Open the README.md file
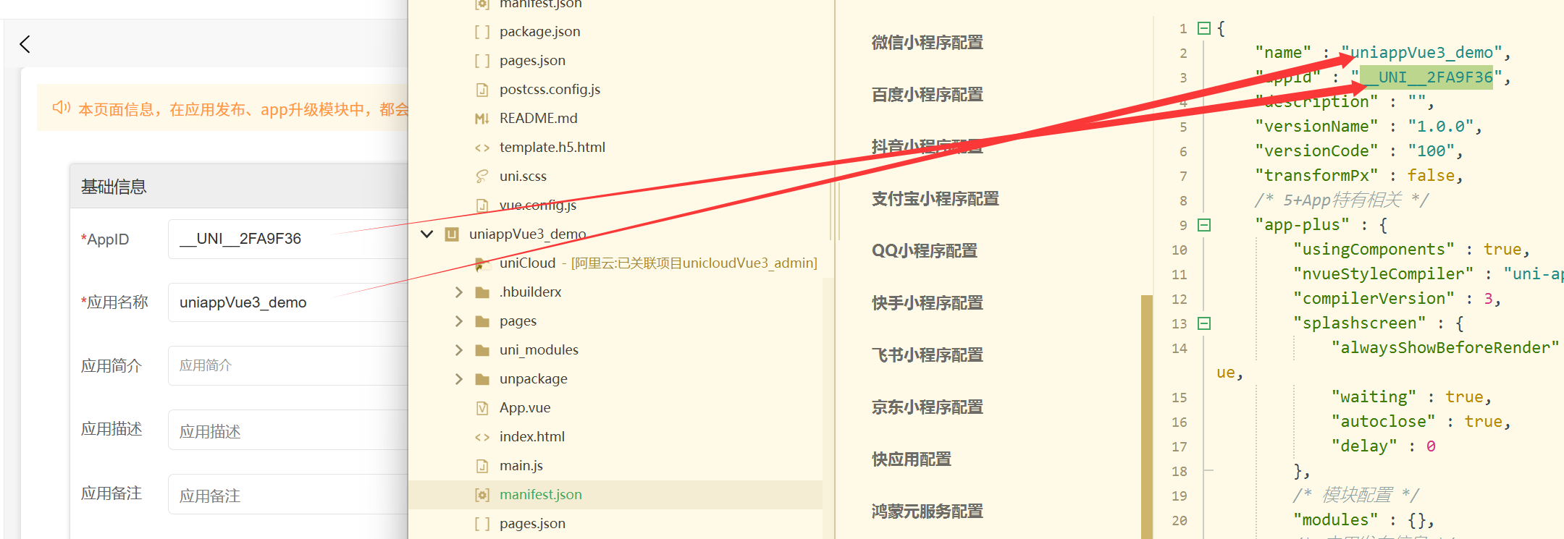This screenshot has width=1564, height=539. click(539, 119)
